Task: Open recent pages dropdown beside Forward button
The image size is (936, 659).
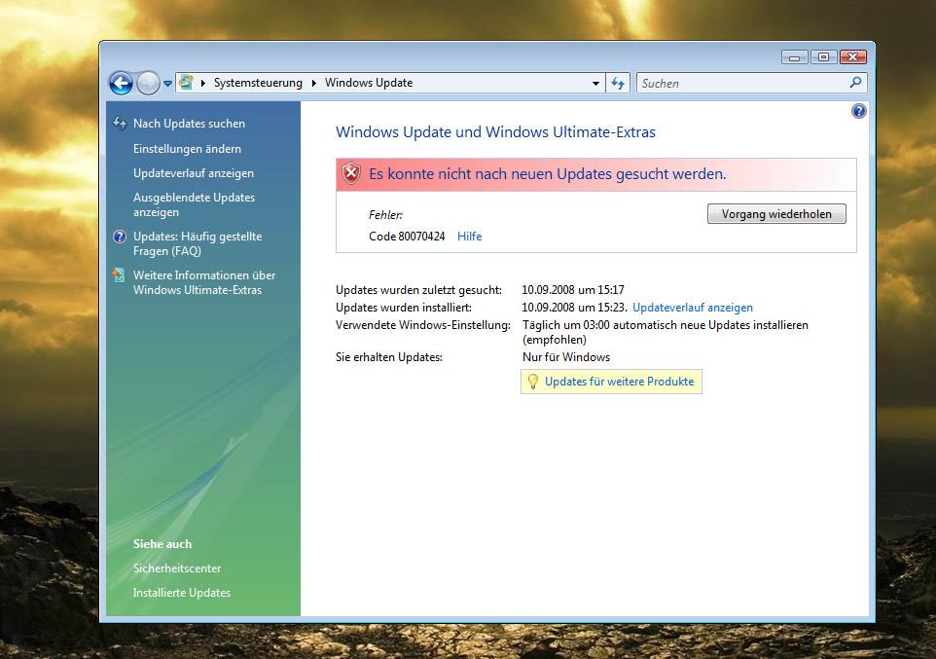Action: pyautogui.click(x=167, y=84)
